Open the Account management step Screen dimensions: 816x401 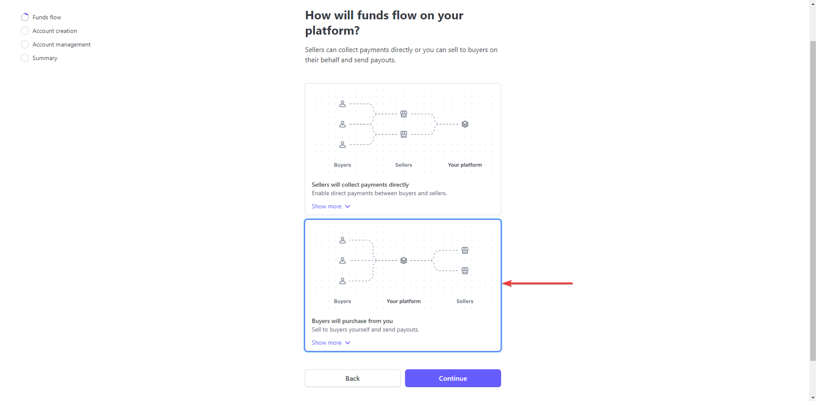click(61, 44)
